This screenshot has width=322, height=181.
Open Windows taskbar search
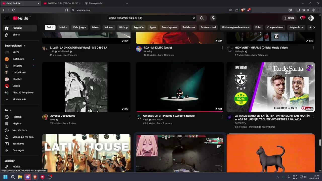pyautogui.click(x=13, y=177)
